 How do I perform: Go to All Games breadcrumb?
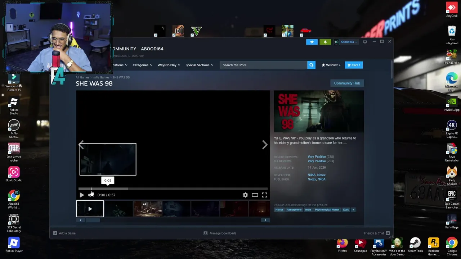(82, 77)
